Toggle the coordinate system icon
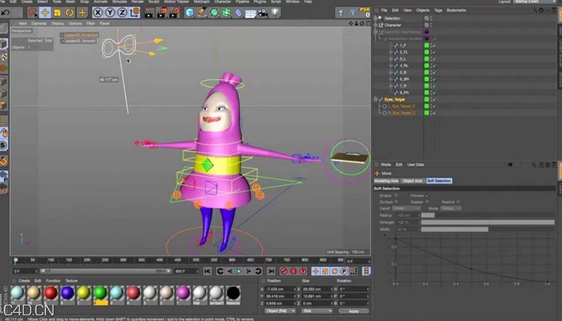The image size is (562, 321). 135,13
